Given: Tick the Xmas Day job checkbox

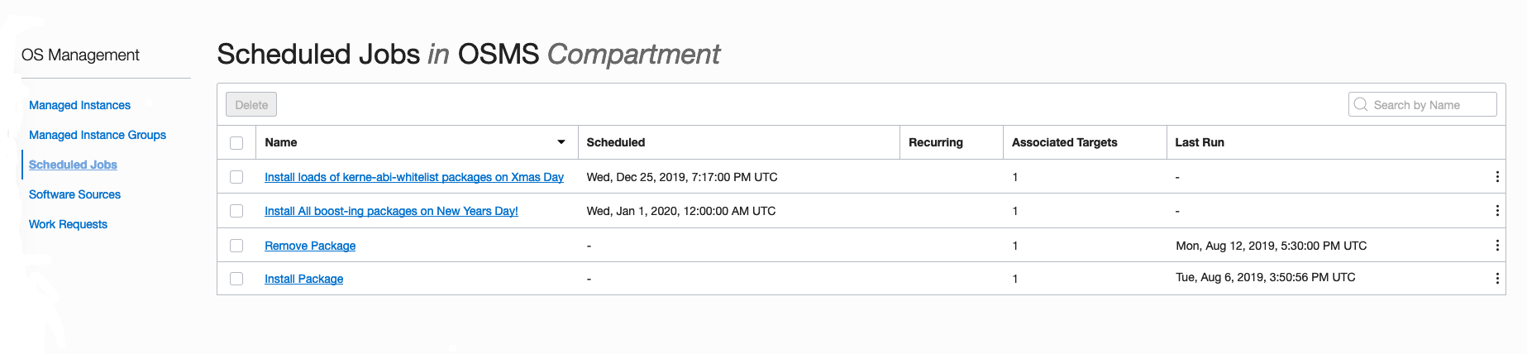Looking at the screenshot, I should (x=236, y=177).
